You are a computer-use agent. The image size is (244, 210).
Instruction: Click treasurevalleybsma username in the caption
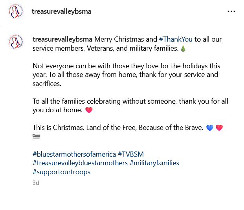62,40
